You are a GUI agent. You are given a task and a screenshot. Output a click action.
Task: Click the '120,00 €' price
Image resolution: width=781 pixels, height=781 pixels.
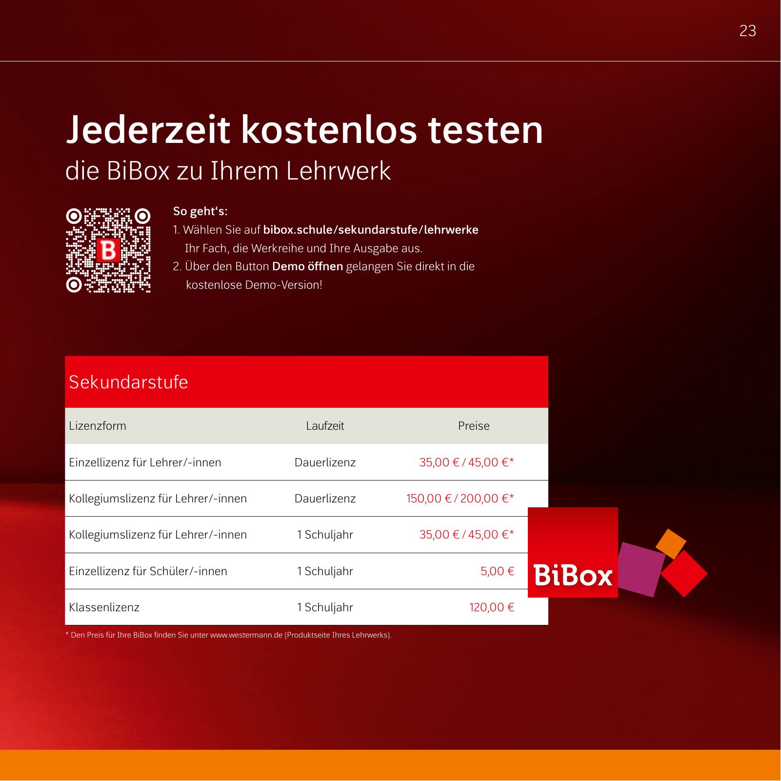(x=492, y=607)
